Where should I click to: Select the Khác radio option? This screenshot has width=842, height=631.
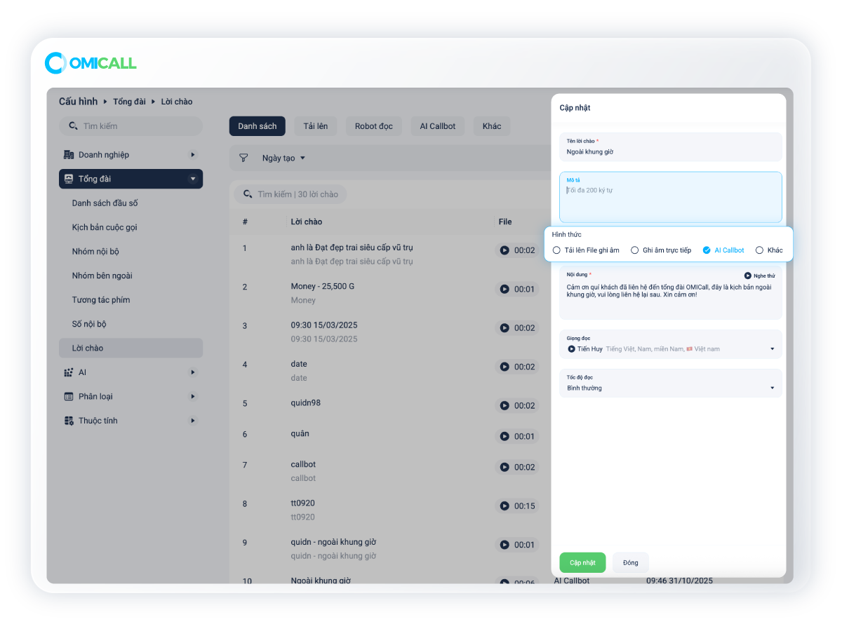(x=759, y=250)
